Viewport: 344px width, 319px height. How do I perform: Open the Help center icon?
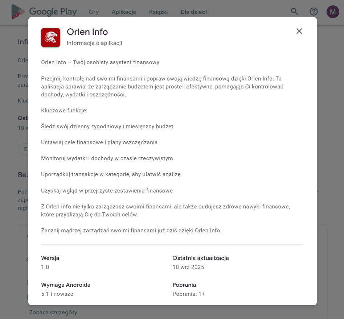tap(314, 12)
